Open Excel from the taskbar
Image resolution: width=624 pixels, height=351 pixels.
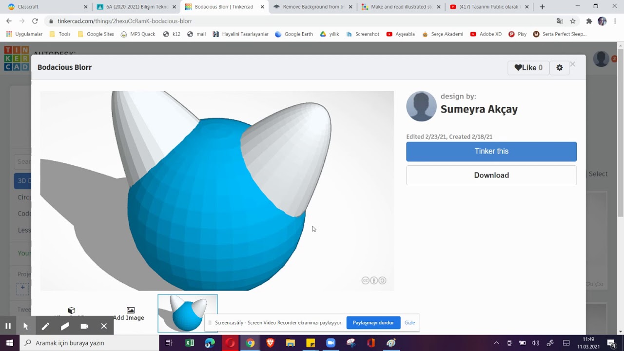pyautogui.click(x=190, y=343)
